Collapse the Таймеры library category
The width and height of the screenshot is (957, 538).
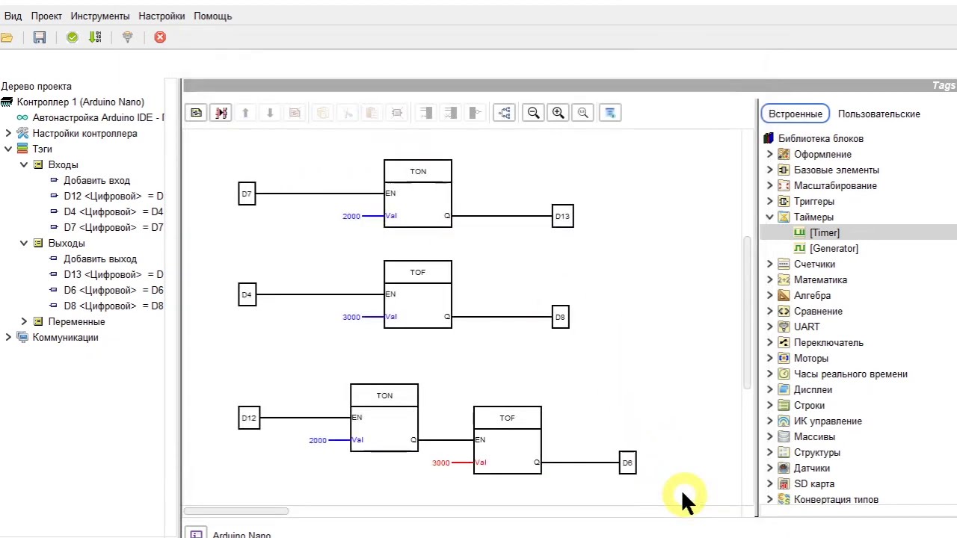click(x=770, y=217)
